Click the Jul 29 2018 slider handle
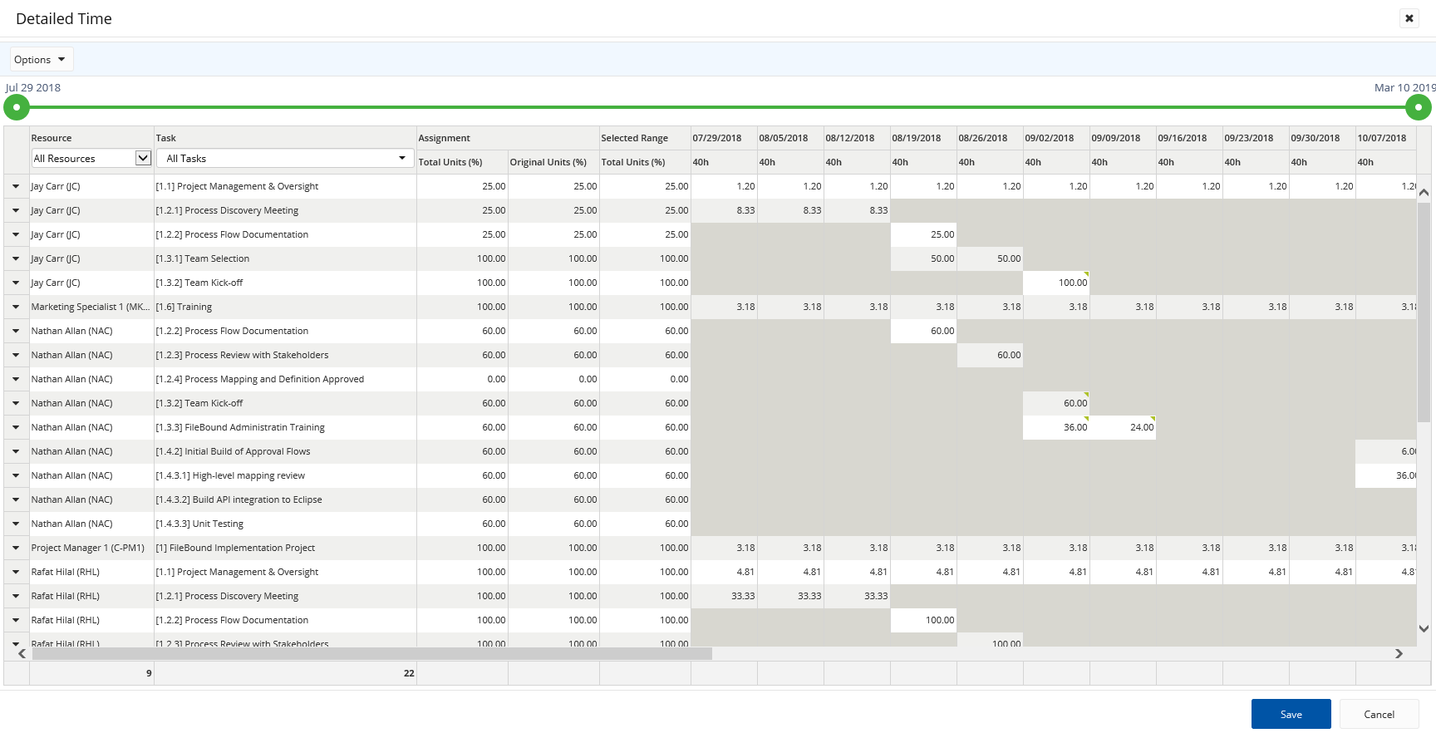 pos(17,107)
